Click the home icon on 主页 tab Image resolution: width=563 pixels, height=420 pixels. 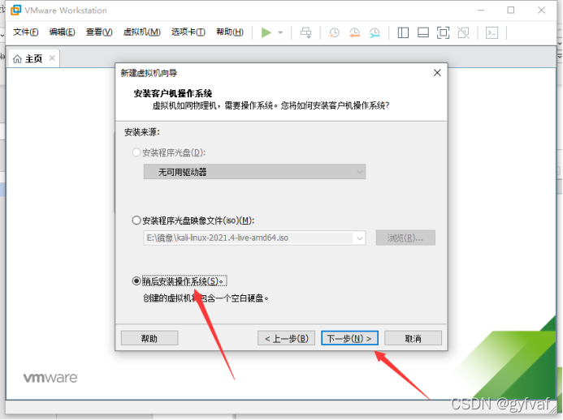tap(17, 58)
